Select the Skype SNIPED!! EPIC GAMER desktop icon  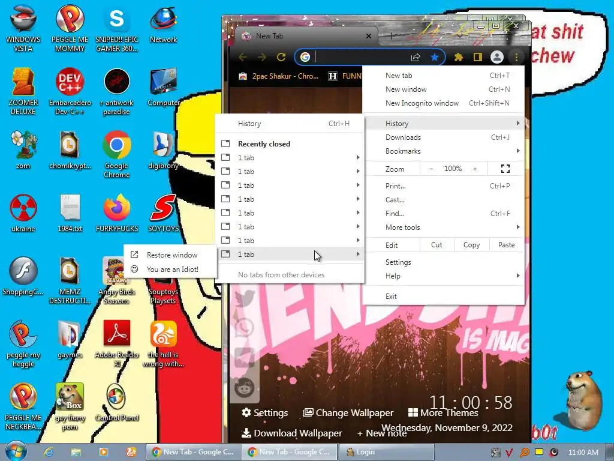pos(117,28)
